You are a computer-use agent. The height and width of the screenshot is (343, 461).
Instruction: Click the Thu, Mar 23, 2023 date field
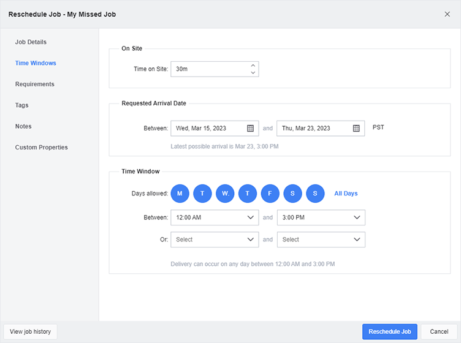pos(321,129)
